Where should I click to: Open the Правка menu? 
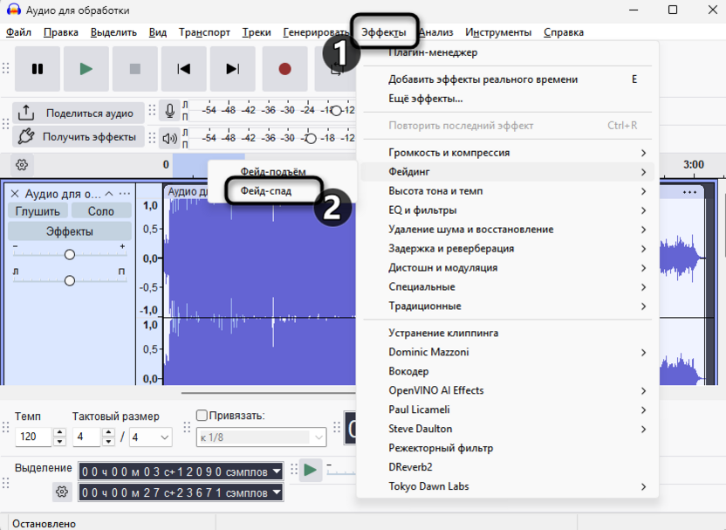(61, 32)
